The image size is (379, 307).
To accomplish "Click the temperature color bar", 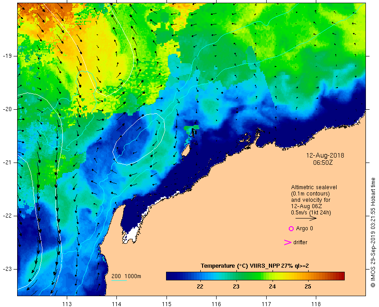I will tap(255, 276).
